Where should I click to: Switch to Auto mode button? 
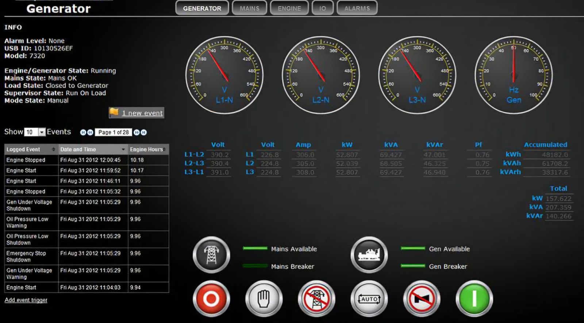(369, 299)
